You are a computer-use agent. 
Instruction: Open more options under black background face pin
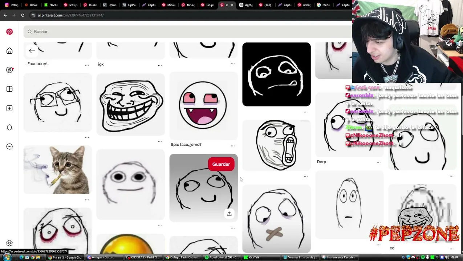tap(306, 112)
